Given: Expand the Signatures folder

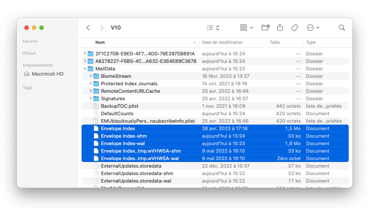Looking at the screenshot, I should pyautogui.click(x=91, y=99).
